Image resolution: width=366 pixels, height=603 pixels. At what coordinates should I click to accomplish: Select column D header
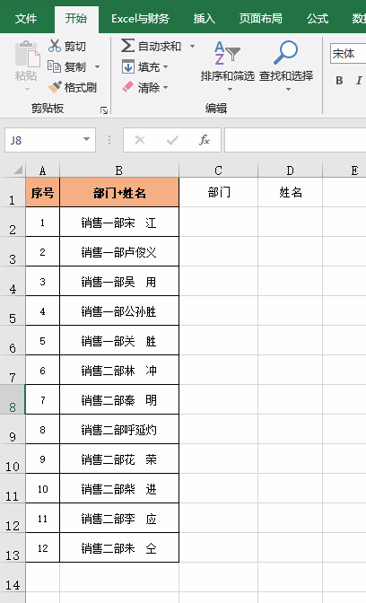tap(291, 170)
